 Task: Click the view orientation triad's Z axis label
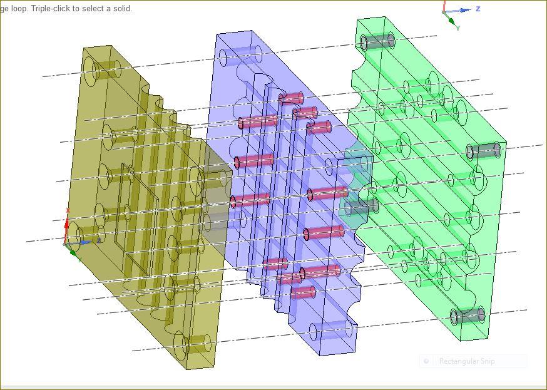click(x=478, y=9)
